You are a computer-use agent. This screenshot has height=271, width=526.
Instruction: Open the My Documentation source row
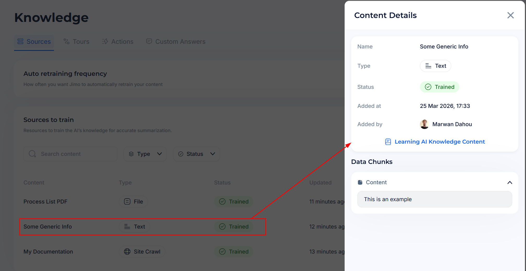pos(48,252)
